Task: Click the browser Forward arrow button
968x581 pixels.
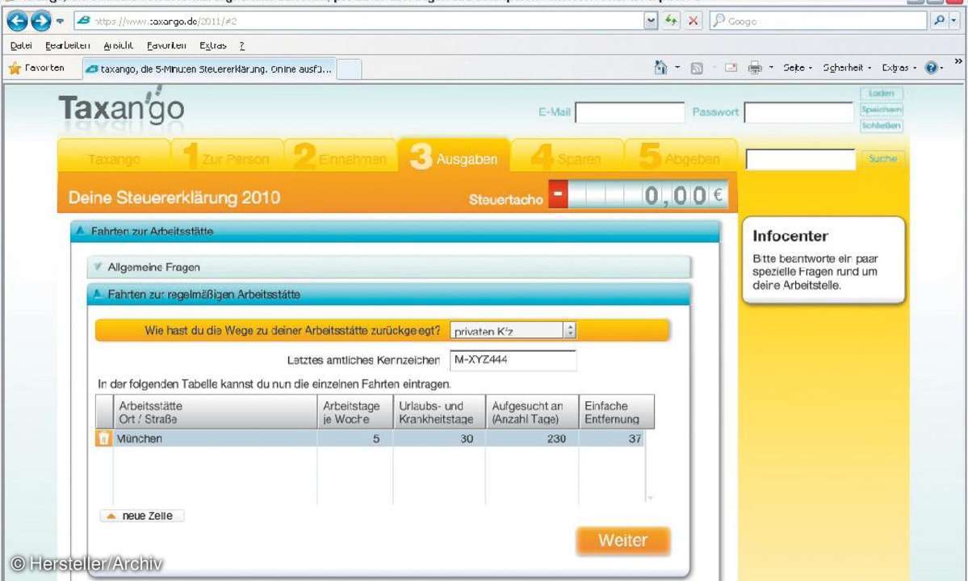Action: click(40, 21)
